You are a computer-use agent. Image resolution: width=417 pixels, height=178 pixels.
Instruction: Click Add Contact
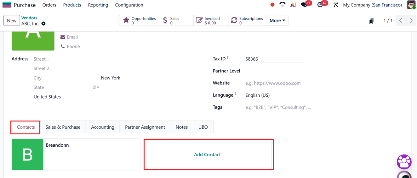(207, 154)
